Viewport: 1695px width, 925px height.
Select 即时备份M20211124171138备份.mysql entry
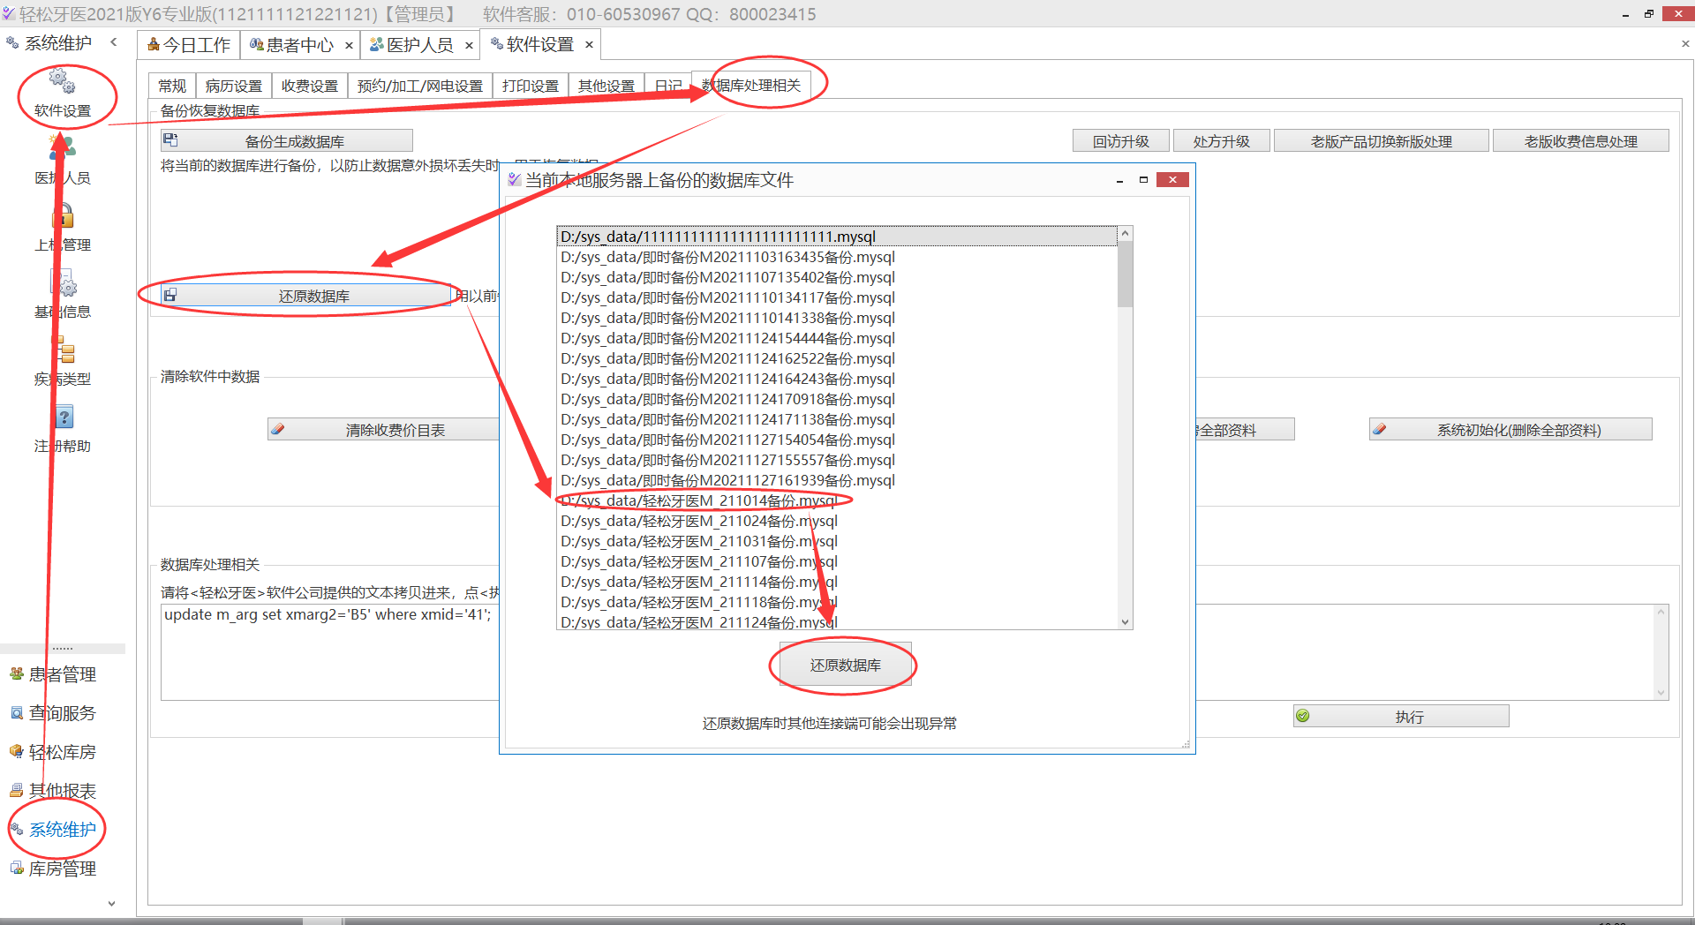(x=837, y=419)
